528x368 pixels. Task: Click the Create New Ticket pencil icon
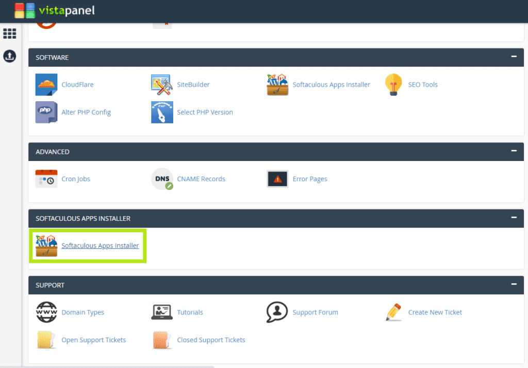coord(393,312)
